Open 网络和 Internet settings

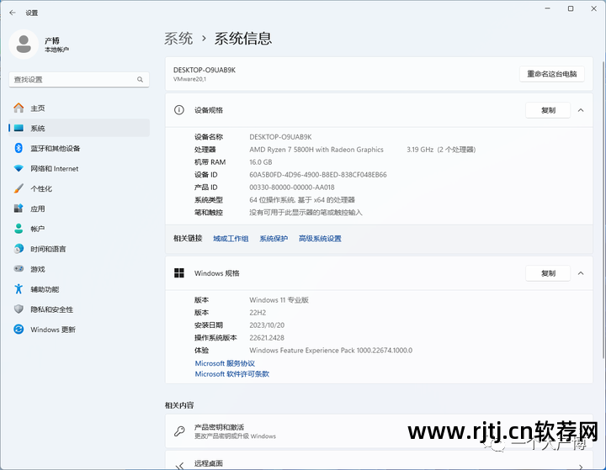[79, 168]
